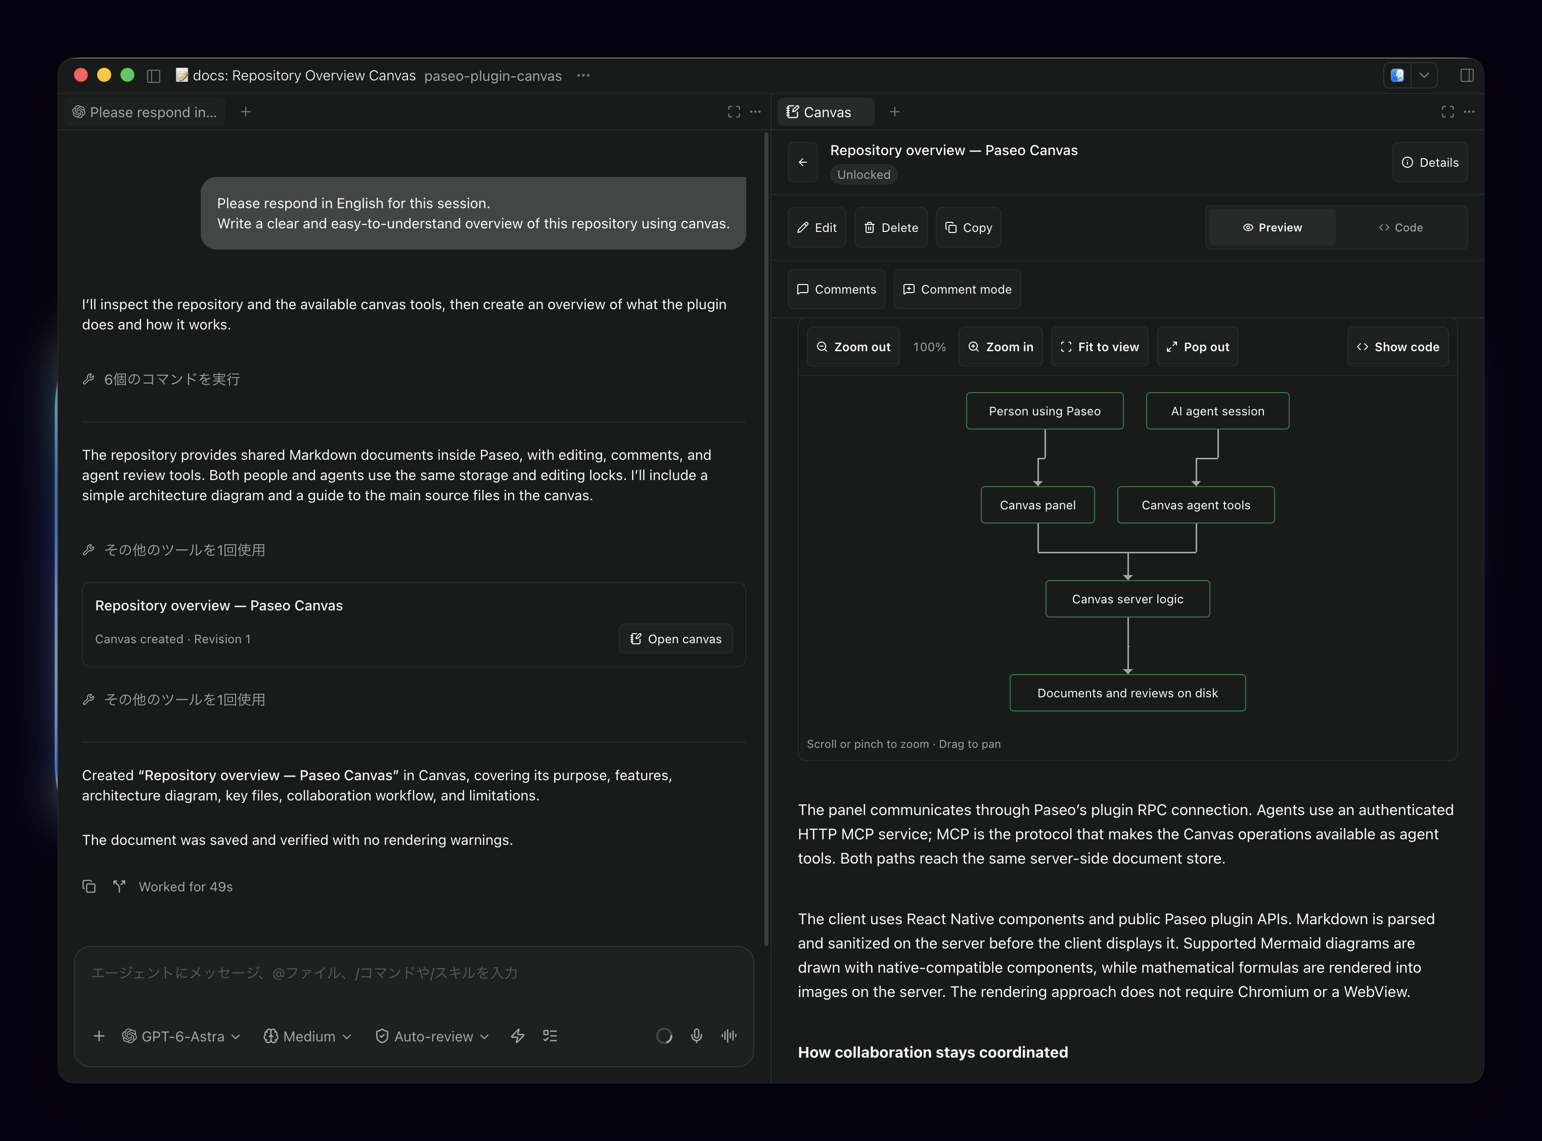Pop out the diagram
Viewport: 1542px width, 1141px height.
click(1198, 347)
